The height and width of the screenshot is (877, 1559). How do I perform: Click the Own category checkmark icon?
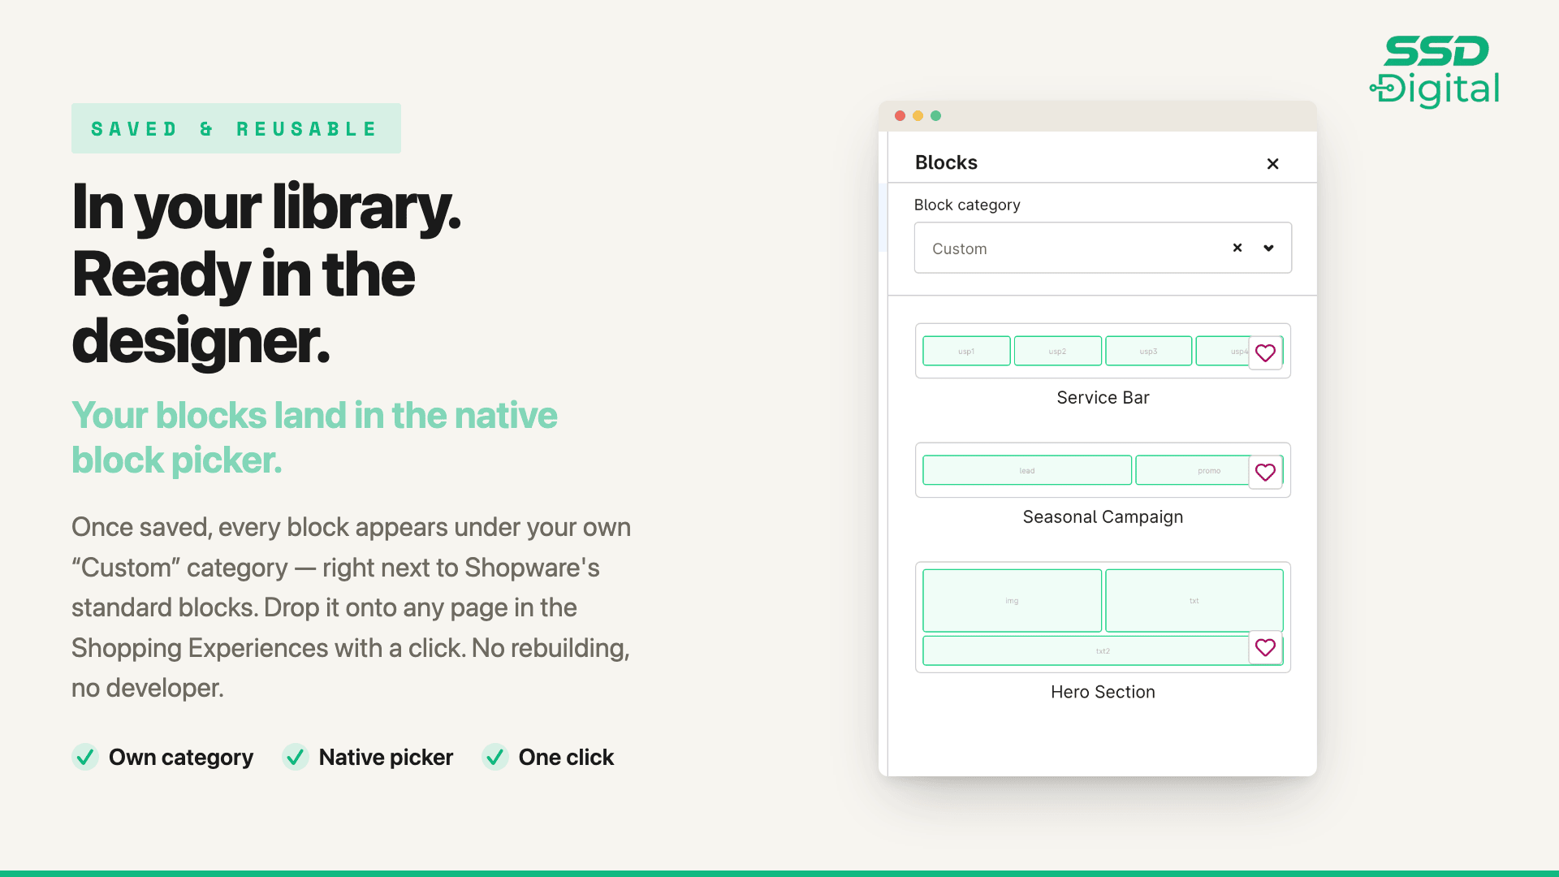tap(85, 757)
